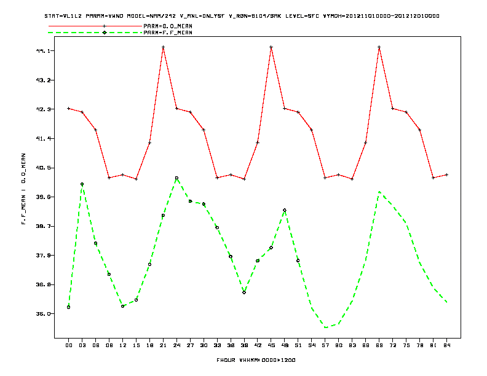Click the 39.6 y-axis tick label
The image size is (487, 376).
click(43, 197)
